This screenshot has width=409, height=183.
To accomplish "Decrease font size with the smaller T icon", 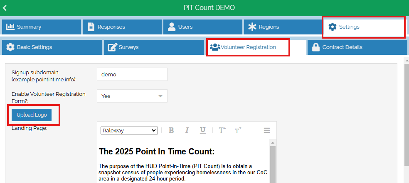I will (238, 130).
